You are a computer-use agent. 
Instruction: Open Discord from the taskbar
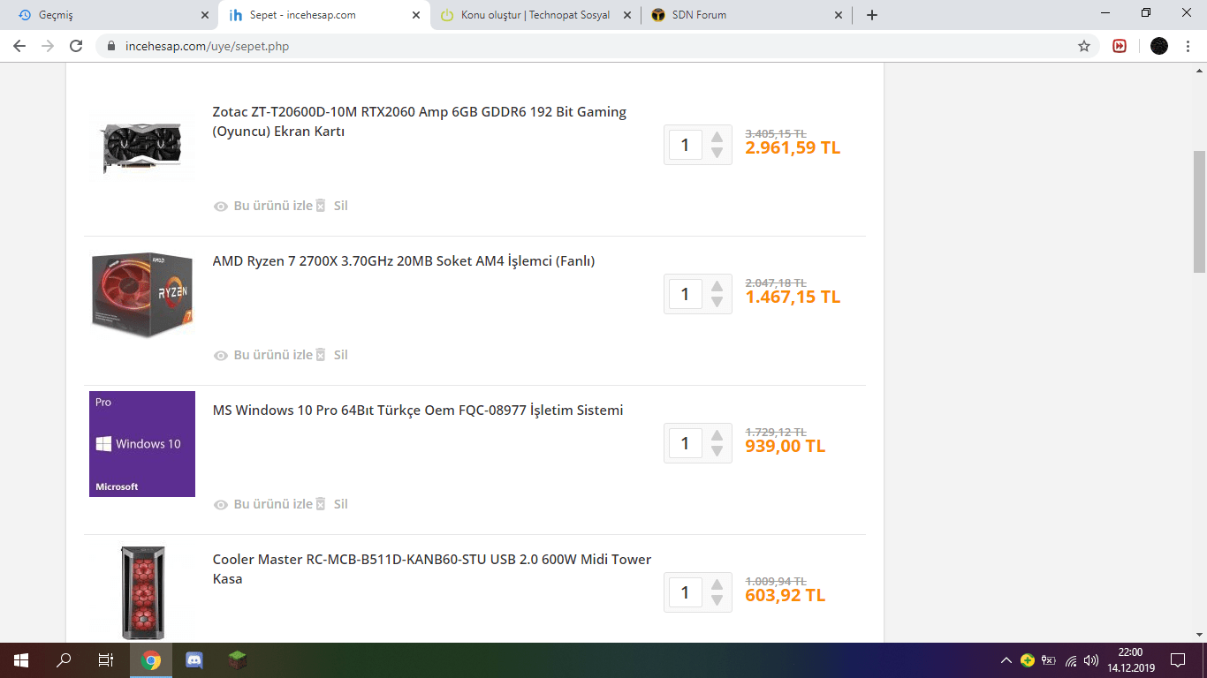pyautogui.click(x=194, y=660)
